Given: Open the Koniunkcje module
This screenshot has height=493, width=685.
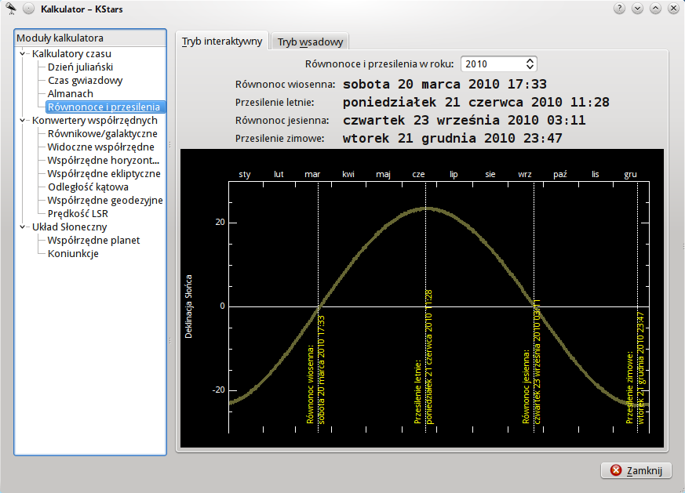Looking at the screenshot, I should point(73,254).
